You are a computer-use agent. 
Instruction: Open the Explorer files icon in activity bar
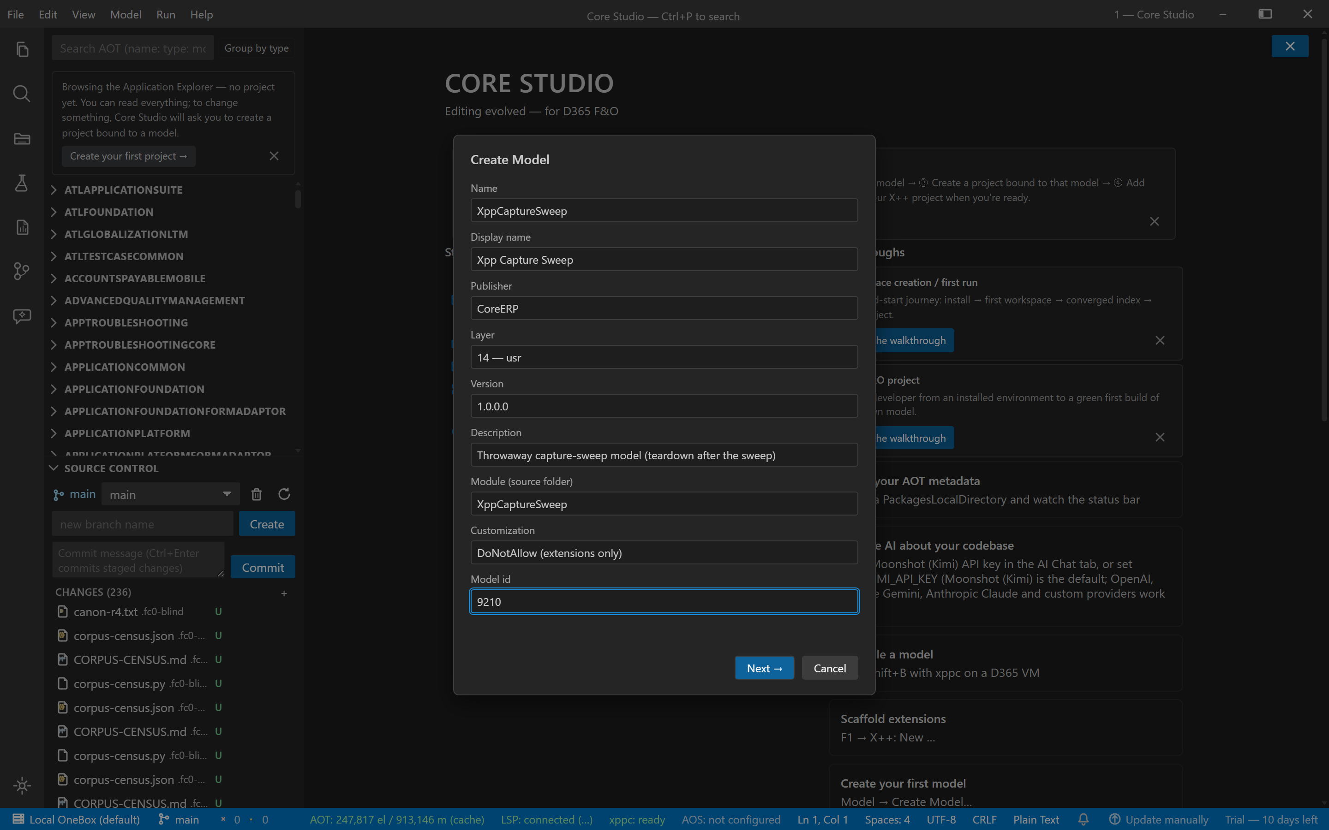pos(22,49)
